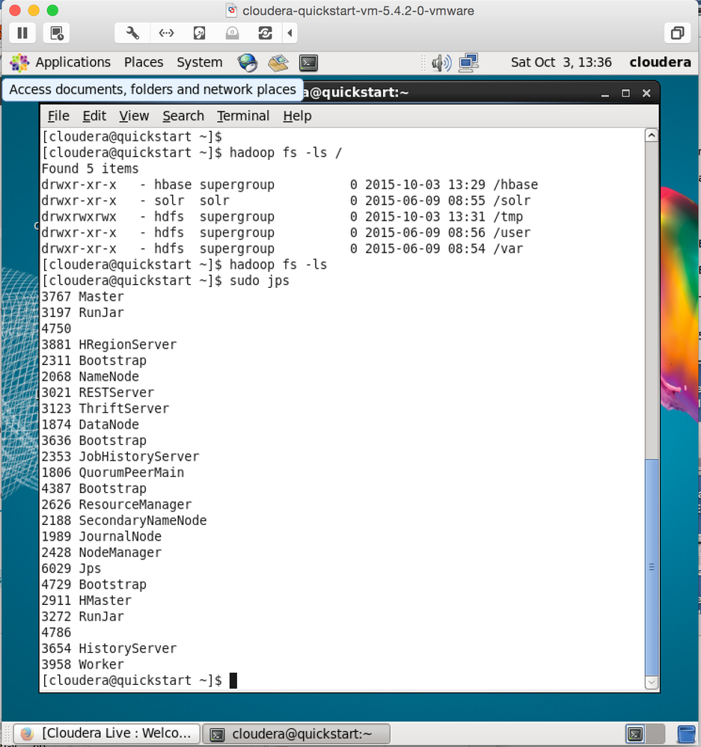Expand the Places menu on the panel
Screen dimensions: 701x747
click(143, 63)
